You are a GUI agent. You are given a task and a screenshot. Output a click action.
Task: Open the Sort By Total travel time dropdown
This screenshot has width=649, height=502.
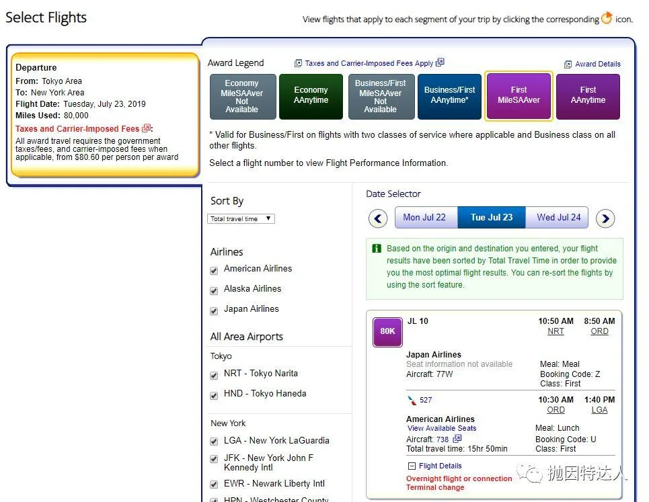pyautogui.click(x=241, y=219)
